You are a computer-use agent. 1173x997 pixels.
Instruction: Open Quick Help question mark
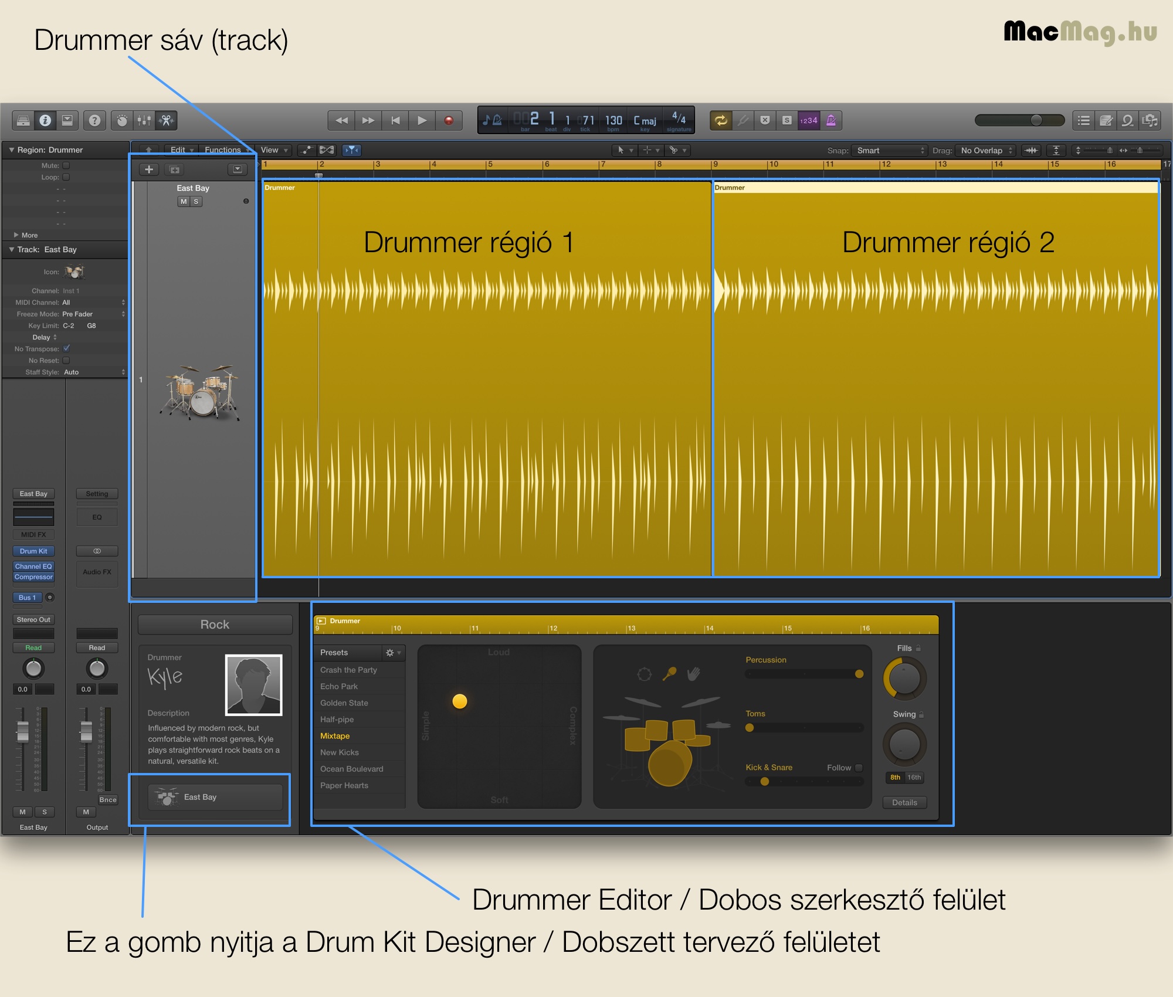94,120
